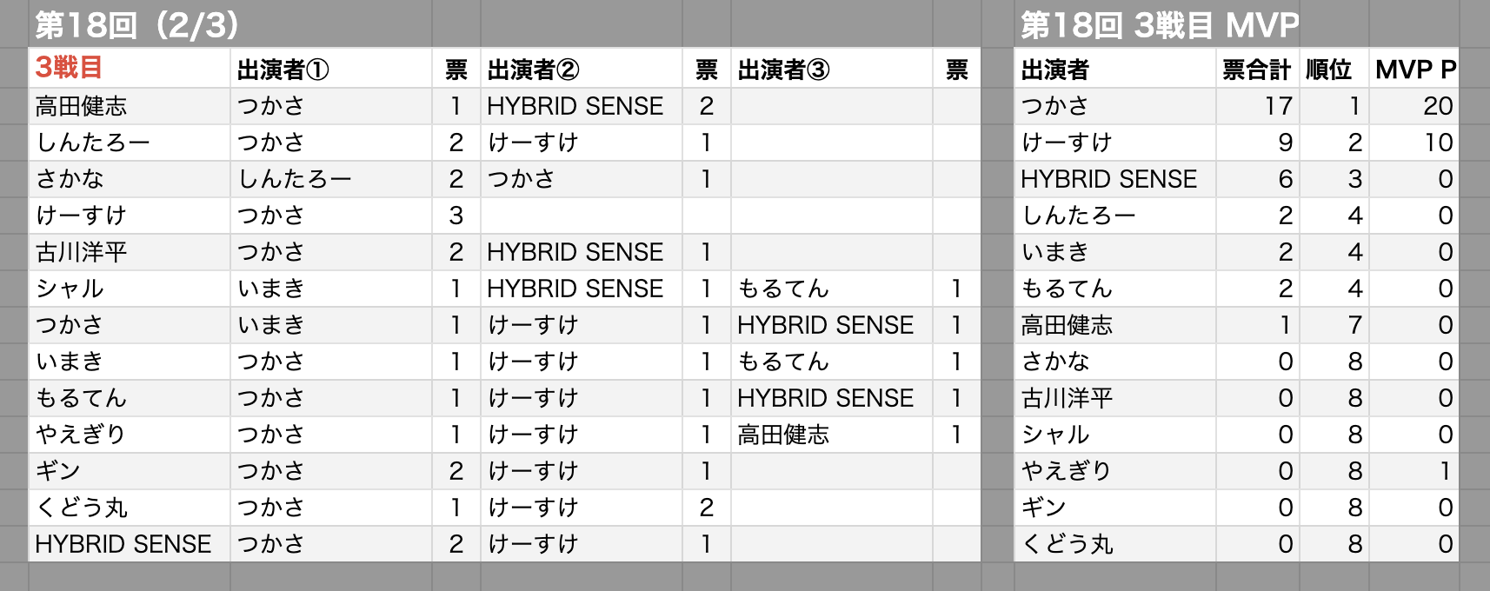
Task: Click the 'MVP P' header cell
Action: 1415,70
